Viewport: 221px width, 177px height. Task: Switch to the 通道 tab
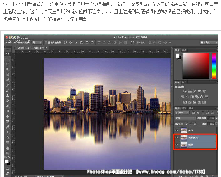[x=184, y=108]
